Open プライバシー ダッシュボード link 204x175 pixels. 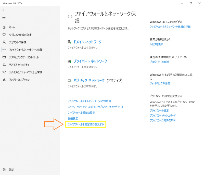coord(163,115)
